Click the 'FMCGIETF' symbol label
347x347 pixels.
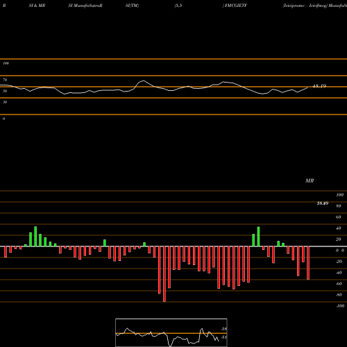click(236, 6)
